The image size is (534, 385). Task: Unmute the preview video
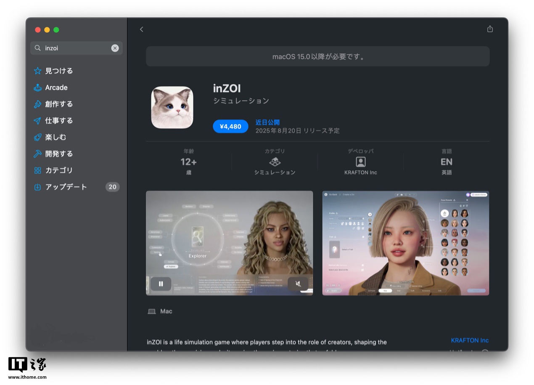[298, 284]
